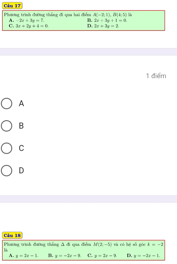Select radio button for answer B
Viewport: 177px width, 264px height.
[x=7, y=126]
